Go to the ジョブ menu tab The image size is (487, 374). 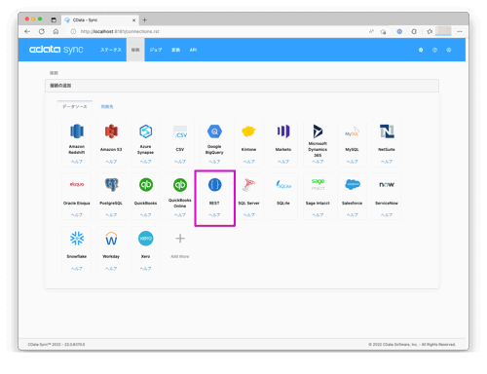click(x=156, y=50)
